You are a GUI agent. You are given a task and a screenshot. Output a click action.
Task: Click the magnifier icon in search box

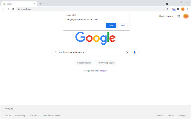coord(56,52)
